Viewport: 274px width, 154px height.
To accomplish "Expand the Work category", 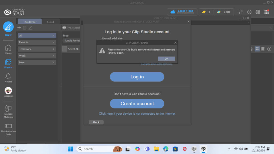I will click(37, 56).
